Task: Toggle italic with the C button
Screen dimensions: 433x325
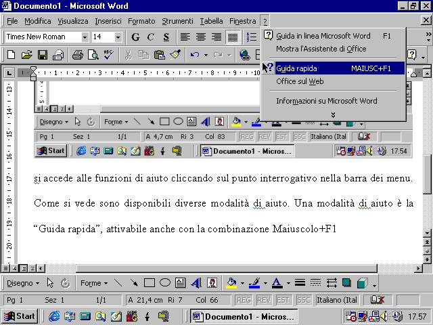Action: pyautogui.click(x=150, y=37)
